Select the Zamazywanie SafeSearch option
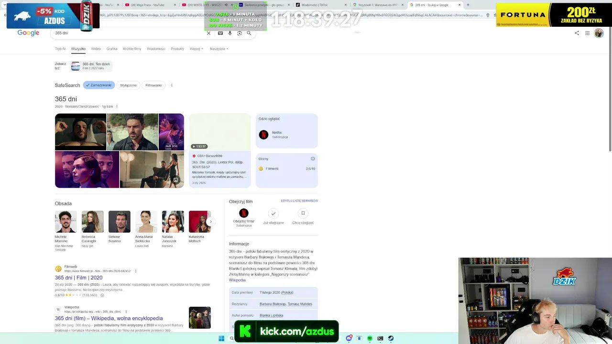Viewport: 612px width, 344px height. [99, 85]
